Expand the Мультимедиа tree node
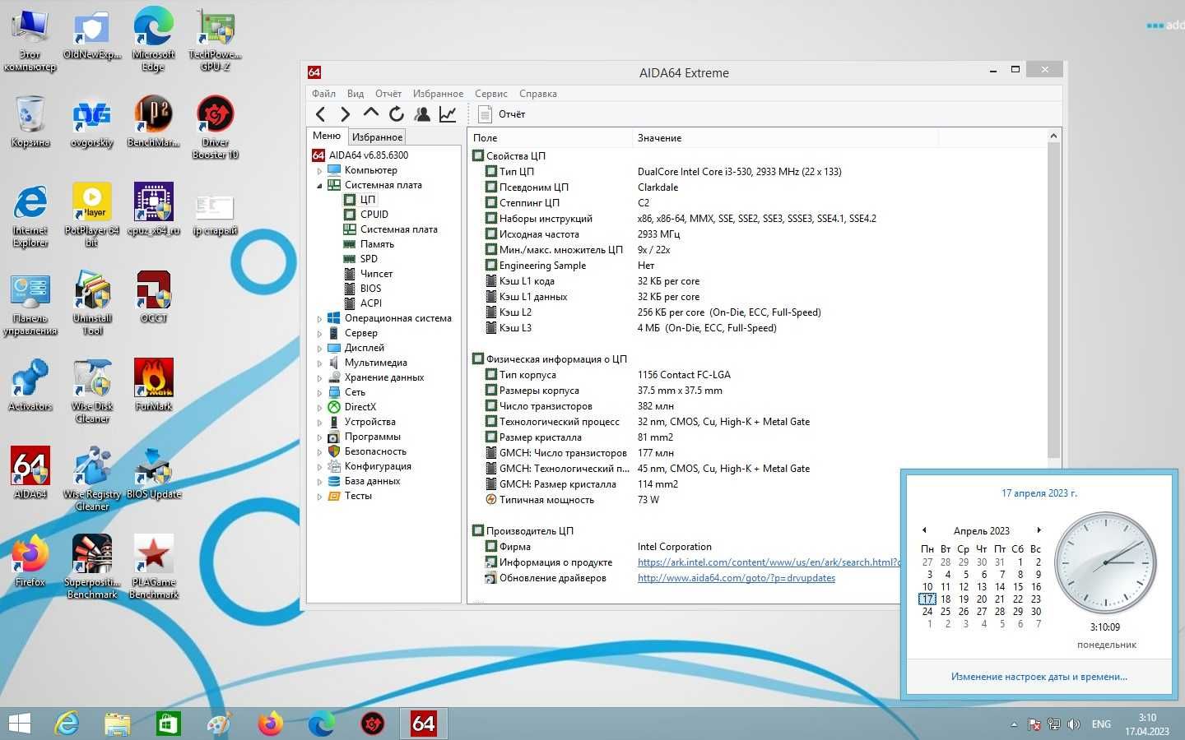Viewport: 1185px width, 740px height. click(319, 363)
